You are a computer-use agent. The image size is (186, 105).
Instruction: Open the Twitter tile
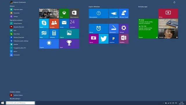pyautogui.click(x=103, y=39)
